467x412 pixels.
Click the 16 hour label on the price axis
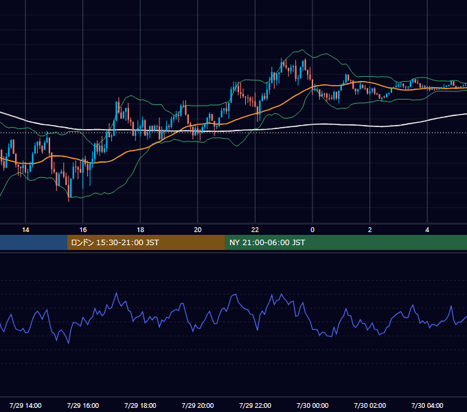point(83,230)
